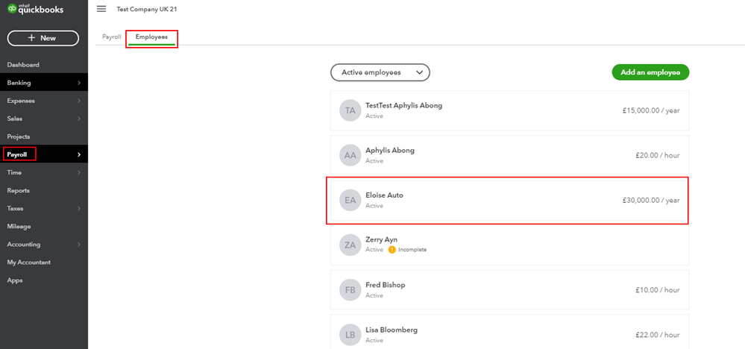Toggle the hamburger navigation menu
The image size is (745, 349).
[101, 9]
